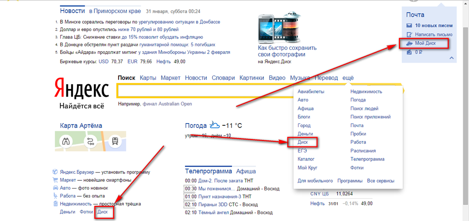Open Карты in the top service menu

coord(148,78)
